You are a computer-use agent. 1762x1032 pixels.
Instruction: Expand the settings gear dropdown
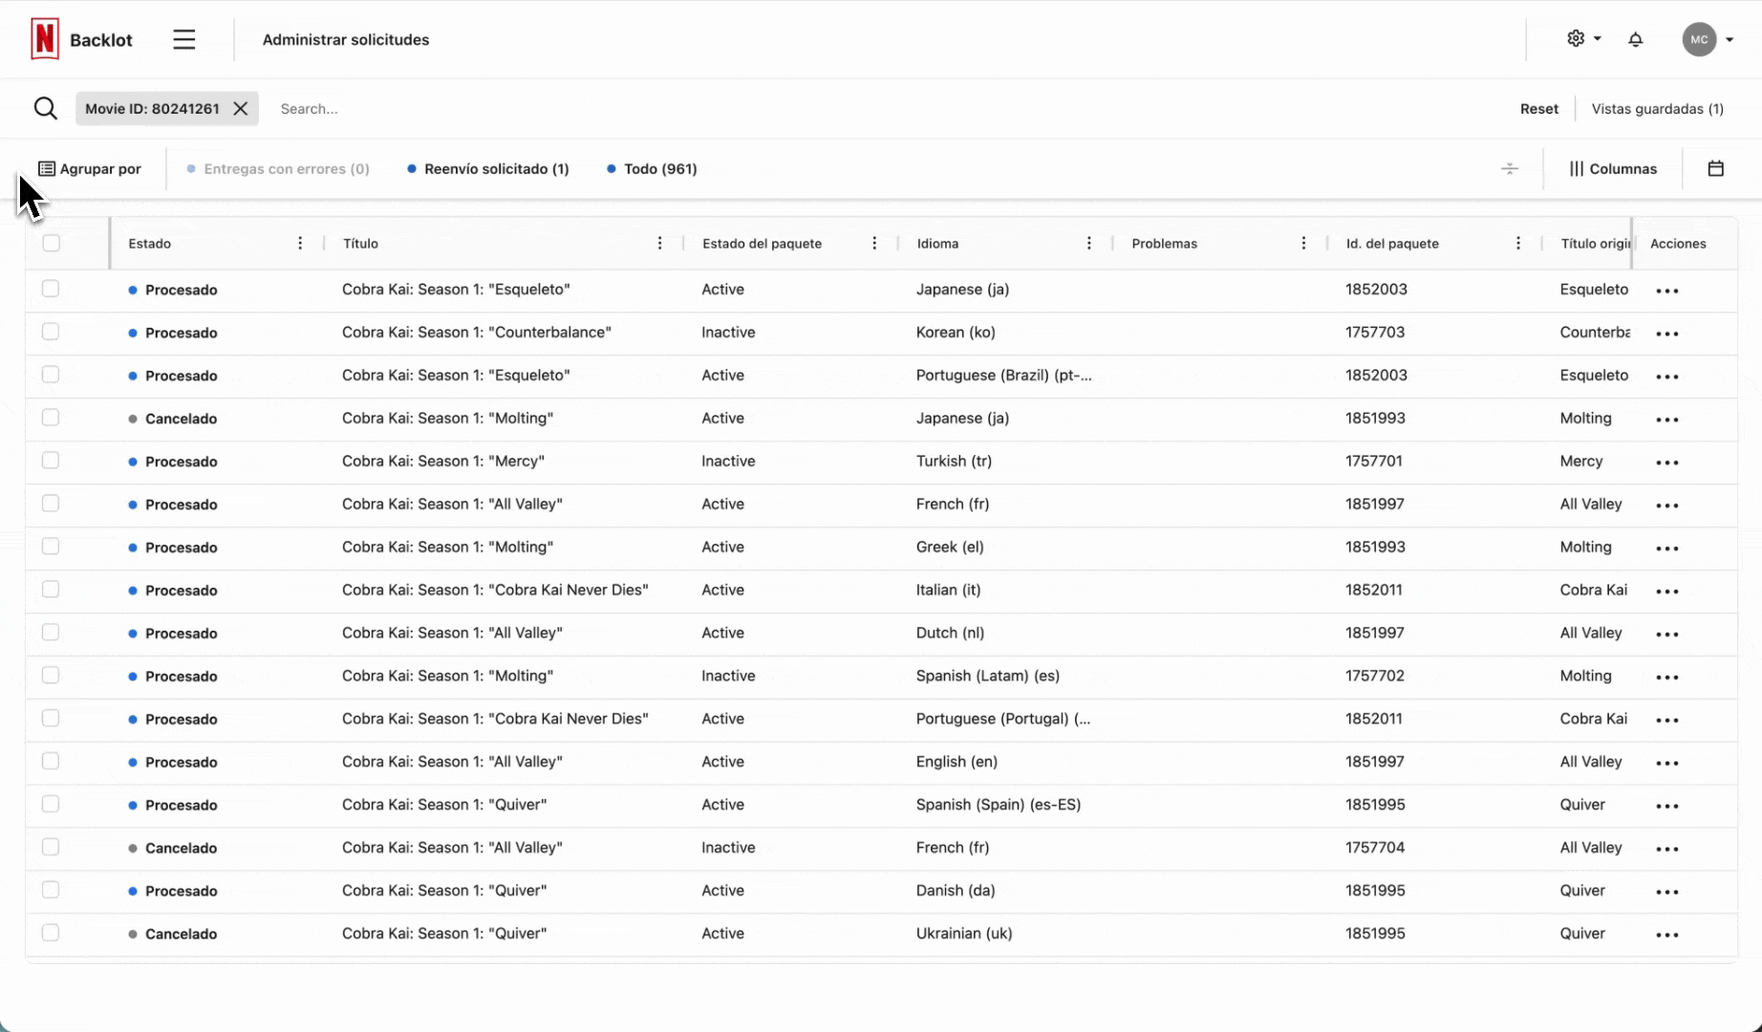[x=1583, y=39]
